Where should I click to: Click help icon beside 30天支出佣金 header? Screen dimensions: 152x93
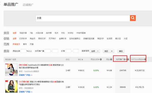[145, 59]
